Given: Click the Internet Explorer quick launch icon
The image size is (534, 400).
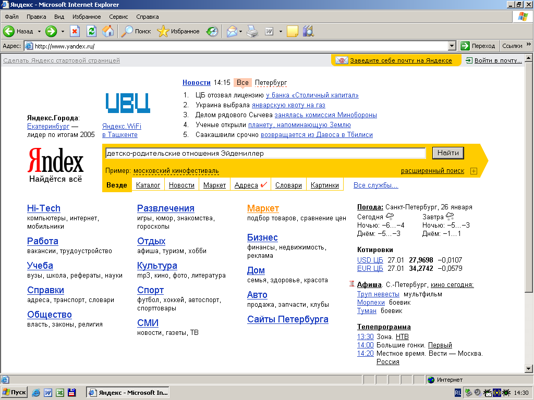Looking at the screenshot, I should (36, 393).
